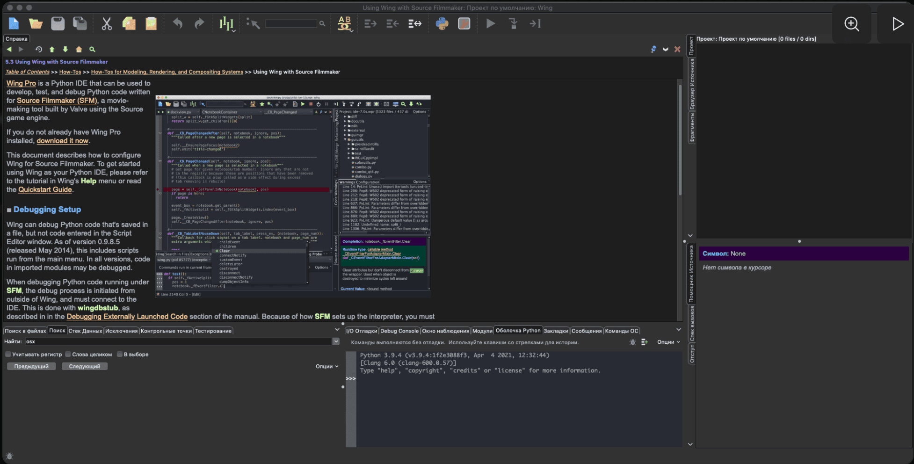Click the help document vertical scrollbar
The width and height of the screenshot is (914, 464).
pyautogui.click(x=680, y=140)
